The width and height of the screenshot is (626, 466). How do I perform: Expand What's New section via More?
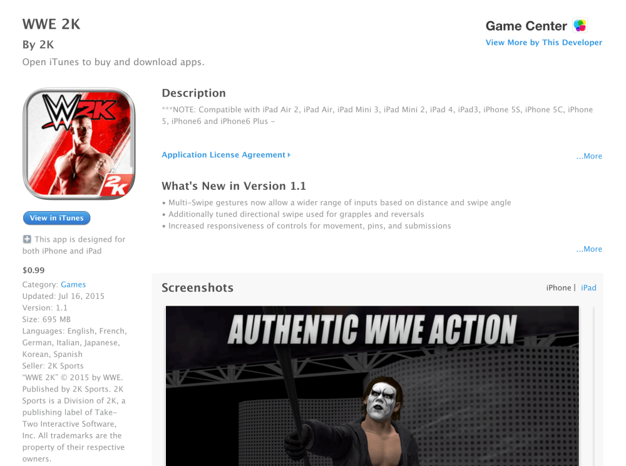(x=589, y=249)
